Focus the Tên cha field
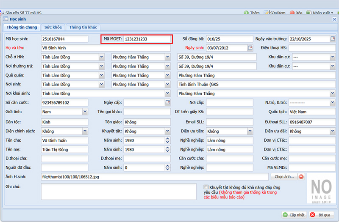The image size is (339, 222). pyautogui.click(x=65, y=140)
